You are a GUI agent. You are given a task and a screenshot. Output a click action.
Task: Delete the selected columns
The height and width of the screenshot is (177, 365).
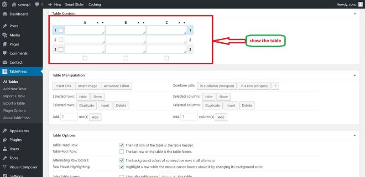247,106
